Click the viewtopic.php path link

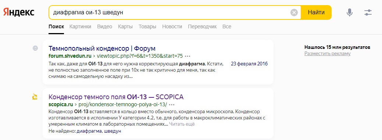140,56
